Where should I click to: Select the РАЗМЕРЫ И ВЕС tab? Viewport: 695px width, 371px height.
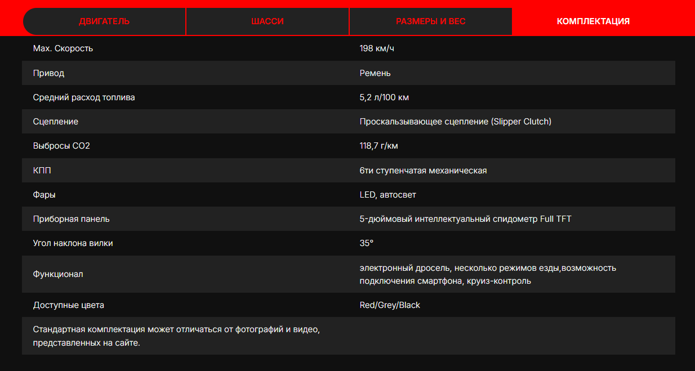[x=430, y=21]
